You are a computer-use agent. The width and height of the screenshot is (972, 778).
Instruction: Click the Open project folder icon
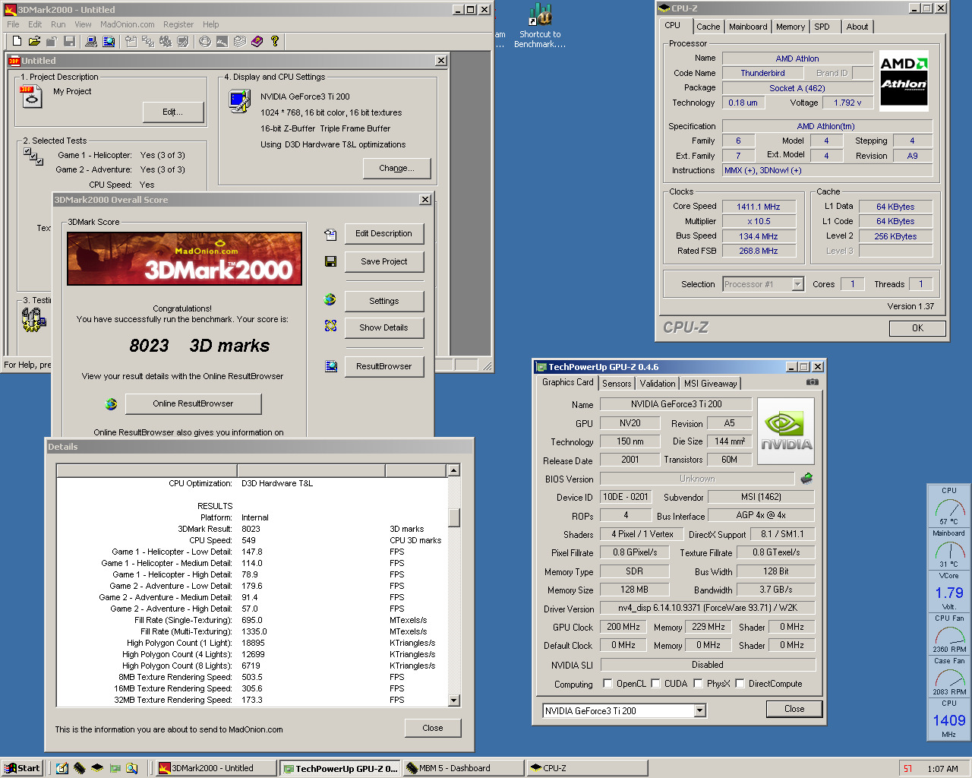point(34,41)
